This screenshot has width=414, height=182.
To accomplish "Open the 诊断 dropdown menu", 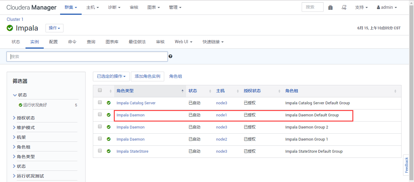I will point(114,7).
